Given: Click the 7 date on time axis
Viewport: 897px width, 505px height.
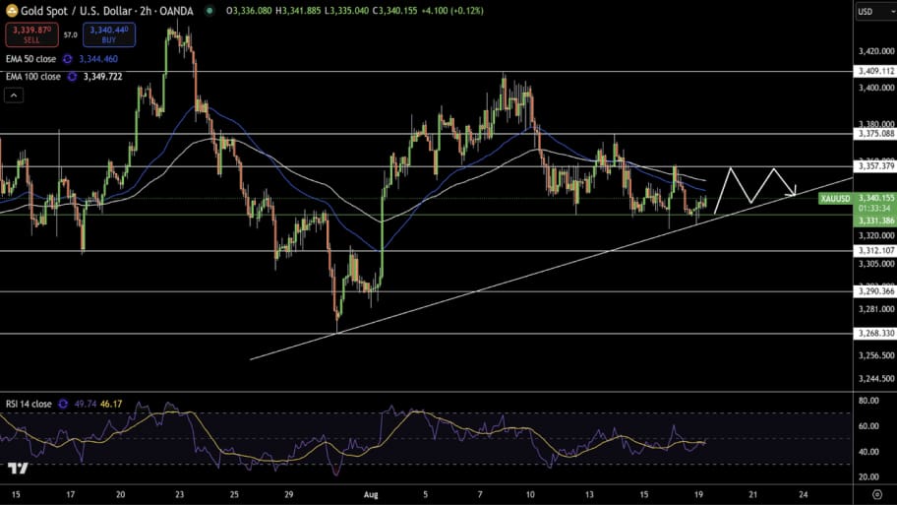Looking at the screenshot, I should coord(480,495).
